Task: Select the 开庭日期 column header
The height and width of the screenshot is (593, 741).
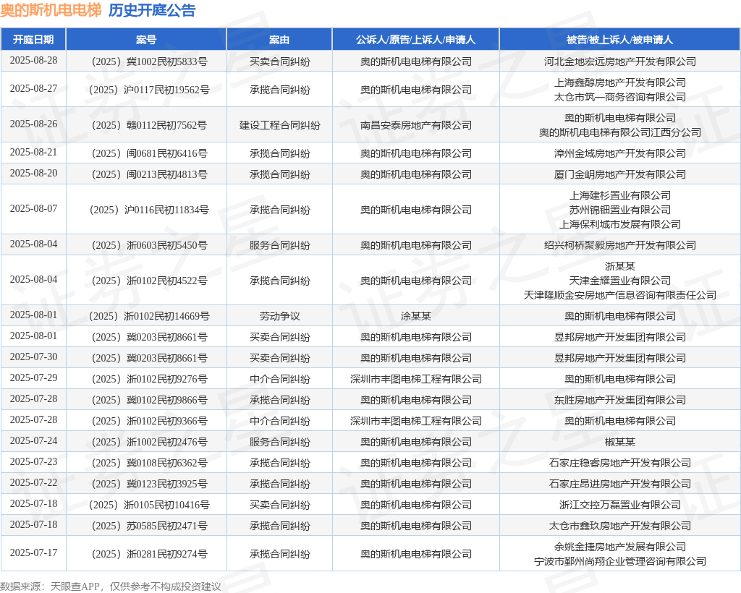Action: 33,40
